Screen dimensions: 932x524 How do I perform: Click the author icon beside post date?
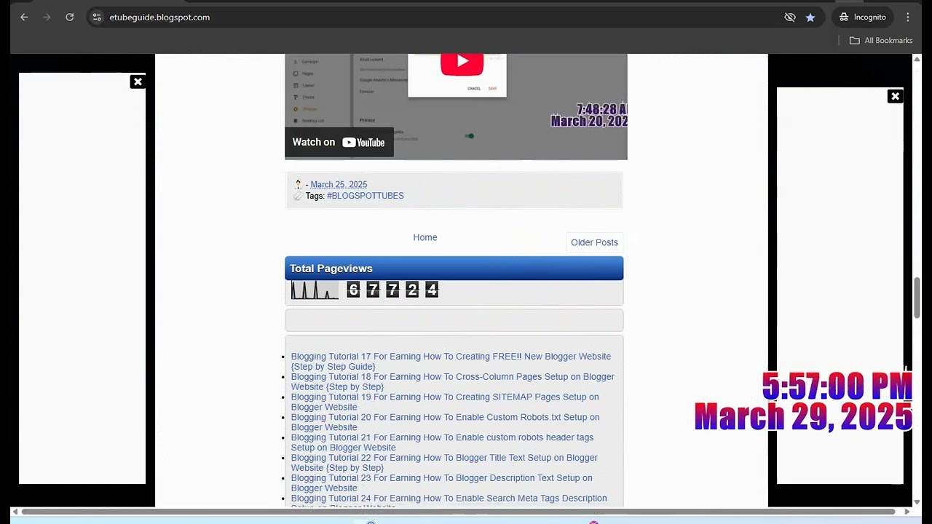[x=298, y=184]
